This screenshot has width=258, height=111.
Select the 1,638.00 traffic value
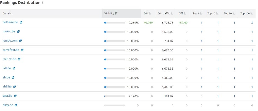[x=167, y=32]
